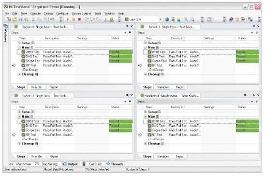This screenshot has height=176, width=266.
Task: Collapse the Main group in Socket 3
Action: tap(146, 117)
